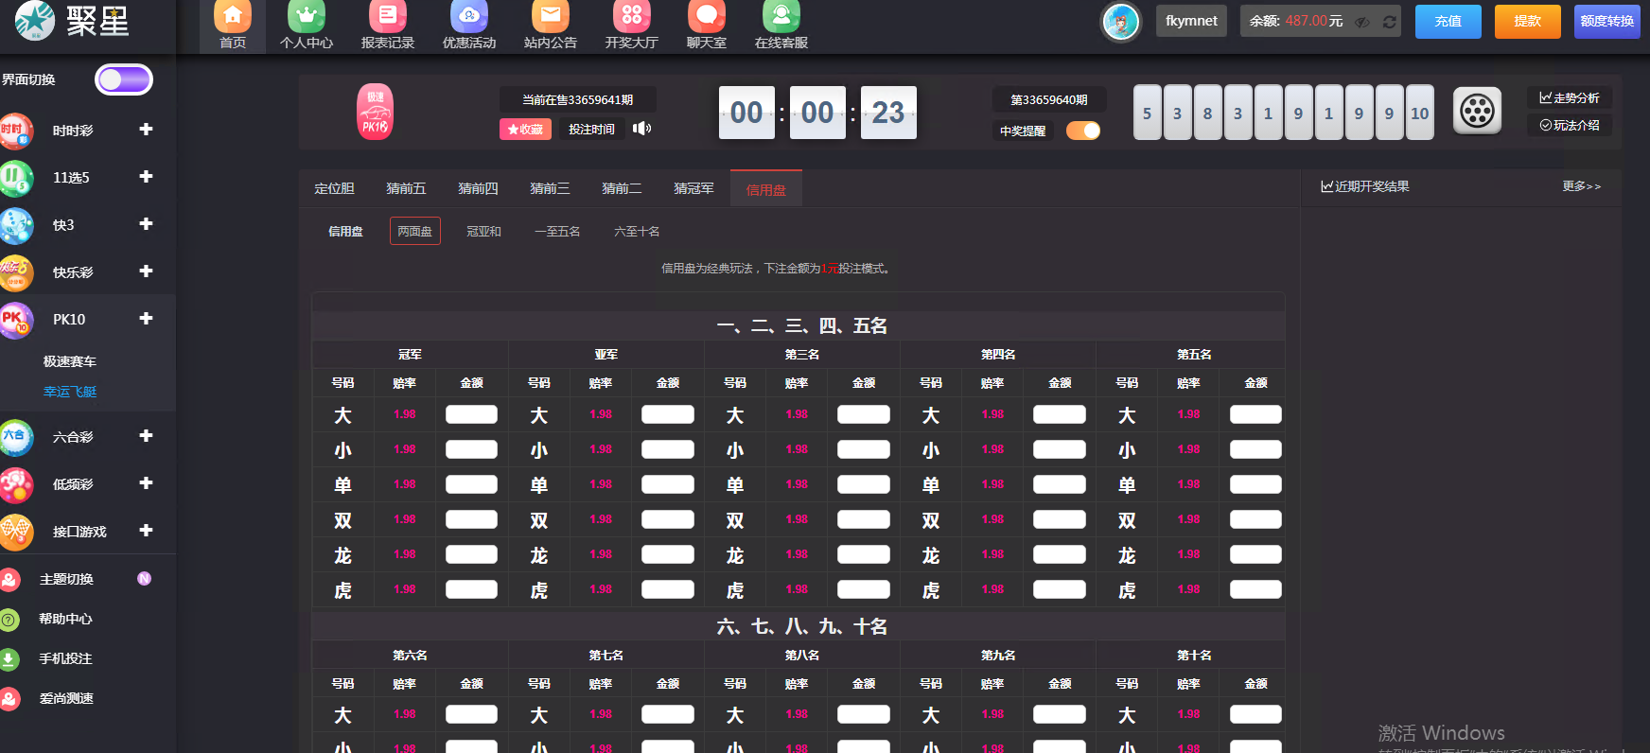The height and width of the screenshot is (753, 1650).
Task: Click the 冠军 大 amount input field
Action: click(471, 414)
